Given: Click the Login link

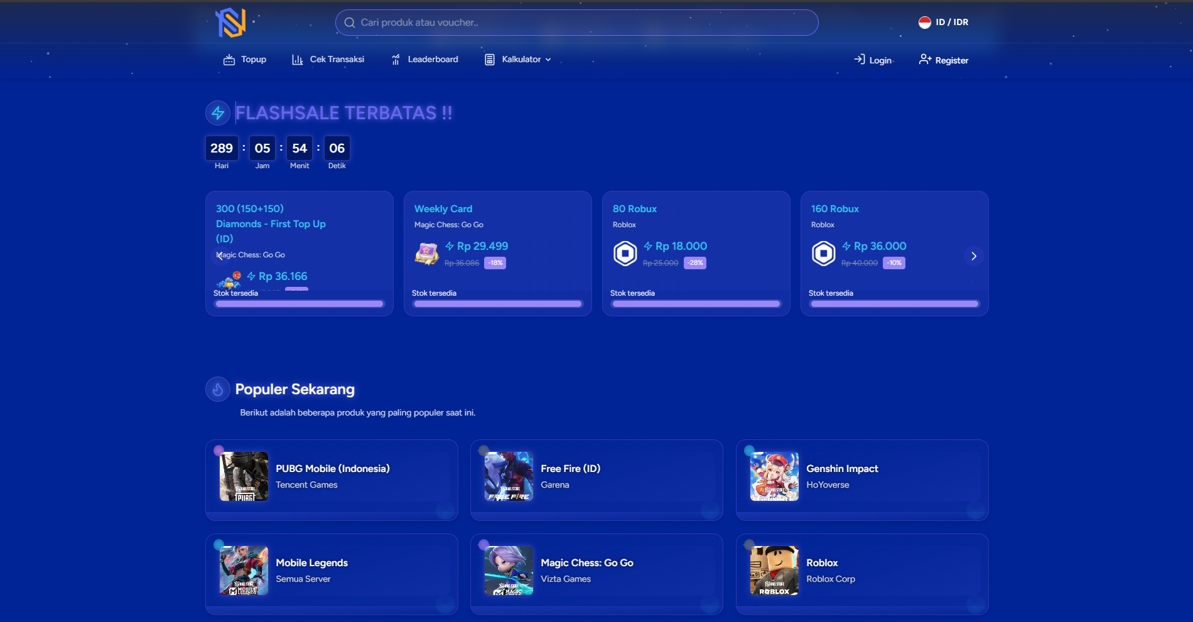Looking at the screenshot, I should [873, 60].
